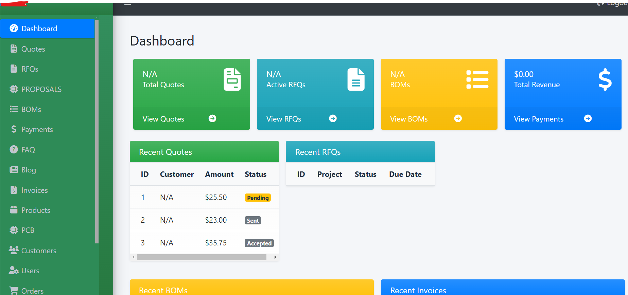
Task: Click the Logout link in top bar
Action: pos(613,3)
